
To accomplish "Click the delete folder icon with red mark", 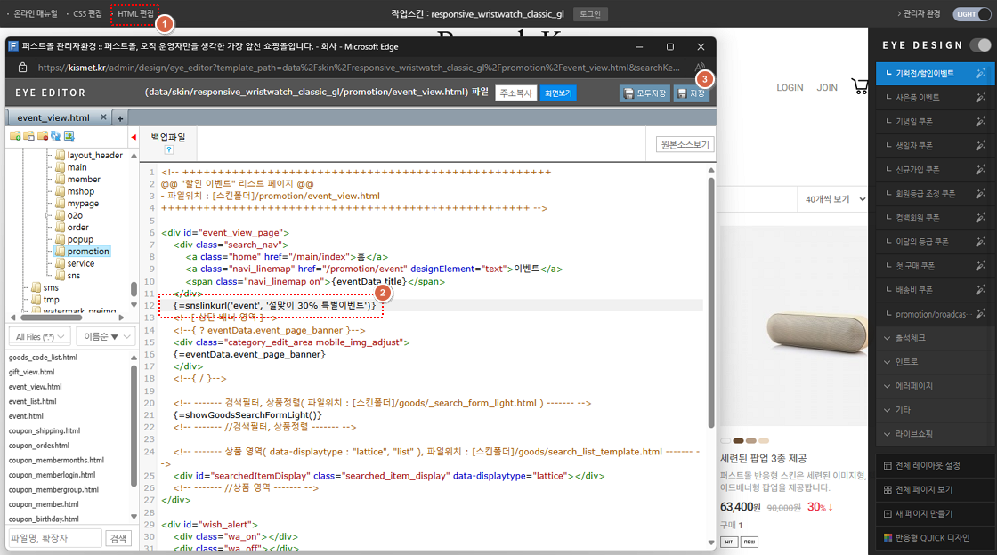I will coord(42,136).
